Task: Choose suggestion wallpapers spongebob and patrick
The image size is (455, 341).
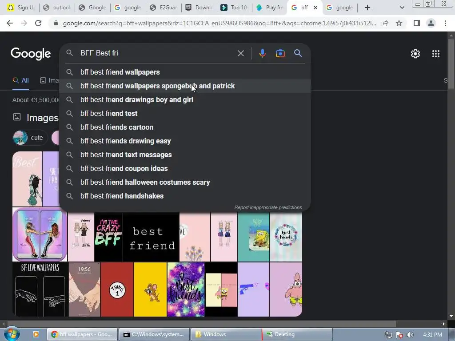Action: pyautogui.click(x=185, y=86)
